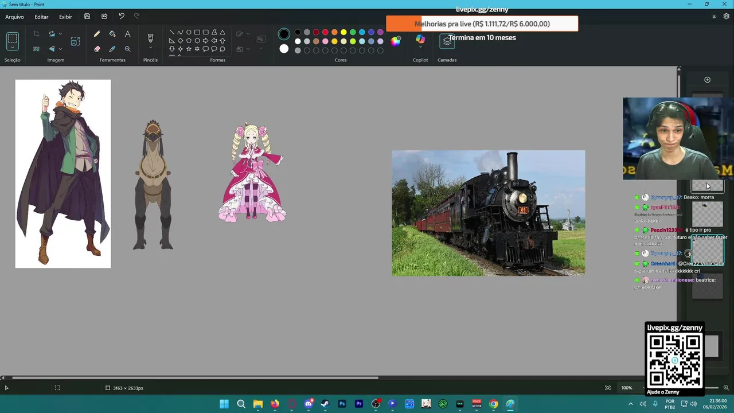This screenshot has height=413, width=734.
Task: Click the resize and skew image icon
Action: tap(75, 41)
